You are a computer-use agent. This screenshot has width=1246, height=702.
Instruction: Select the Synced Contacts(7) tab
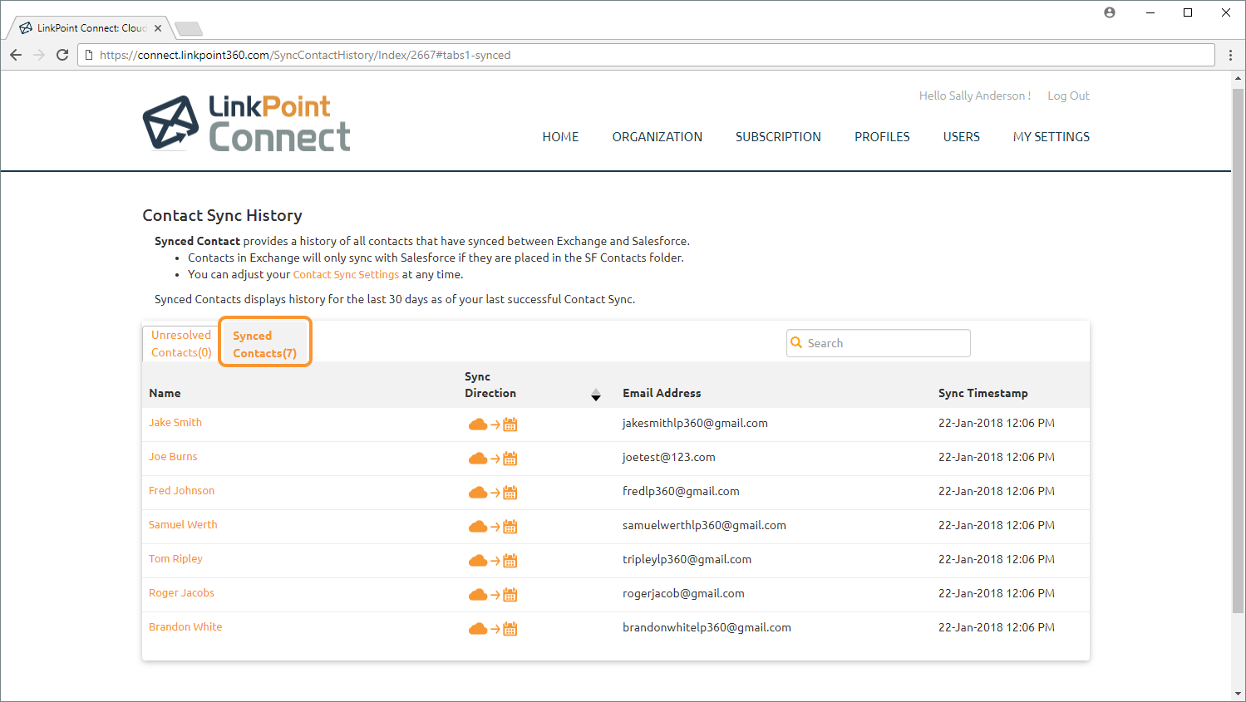[265, 344]
